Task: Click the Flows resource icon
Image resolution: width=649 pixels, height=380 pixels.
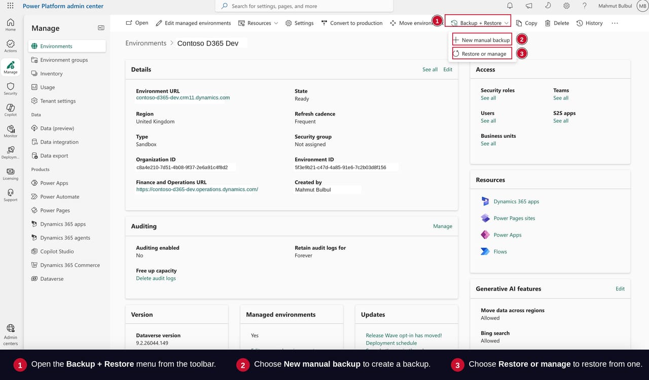Action: tap(485, 251)
